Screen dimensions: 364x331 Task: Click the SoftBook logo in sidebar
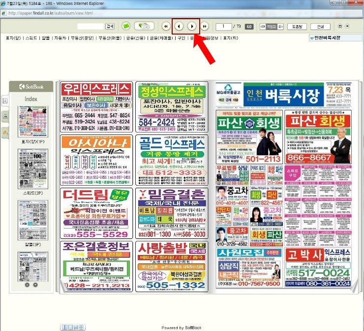[31, 87]
